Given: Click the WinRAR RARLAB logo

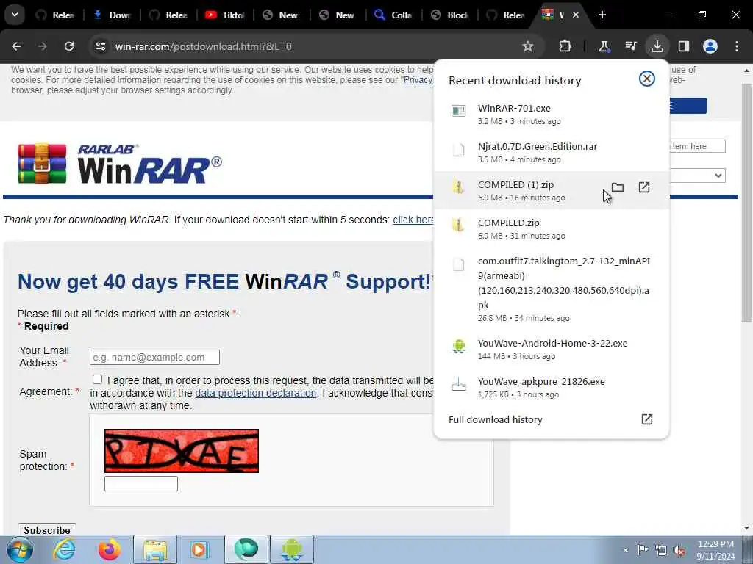Looking at the screenshot, I should click(120, 164).
